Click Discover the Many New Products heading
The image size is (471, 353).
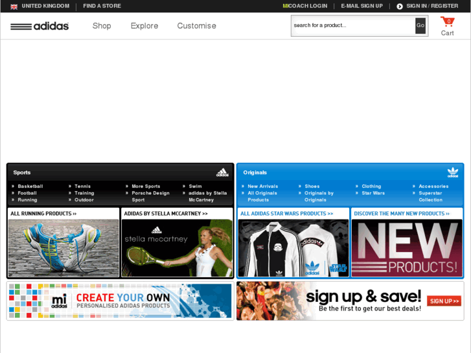tap(402, 214)
